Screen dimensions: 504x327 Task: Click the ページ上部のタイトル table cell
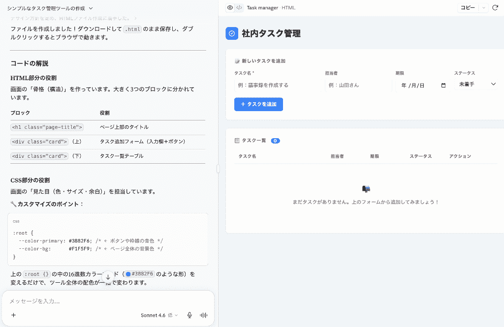point(124,127)
